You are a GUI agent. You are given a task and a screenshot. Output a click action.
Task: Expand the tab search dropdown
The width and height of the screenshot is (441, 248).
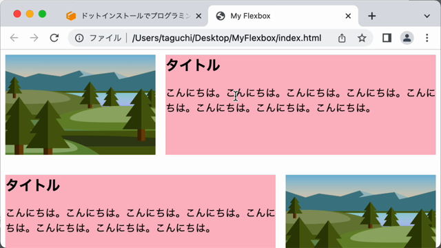[x=427, y=16]
